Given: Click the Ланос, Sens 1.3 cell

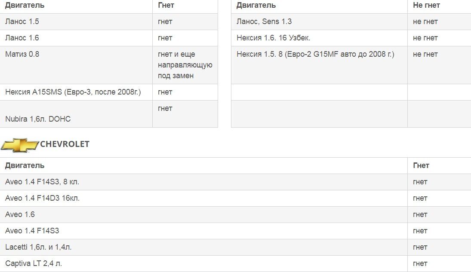Looking at the screenshot, I should pos(319,21).
